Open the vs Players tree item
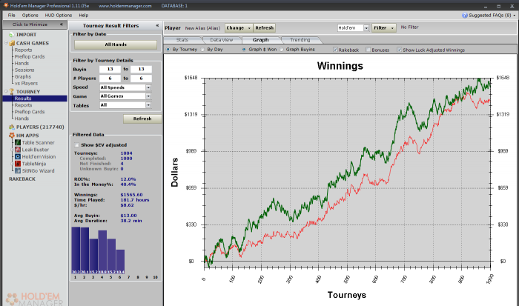 pyautogui.click(x=26, y=84)
